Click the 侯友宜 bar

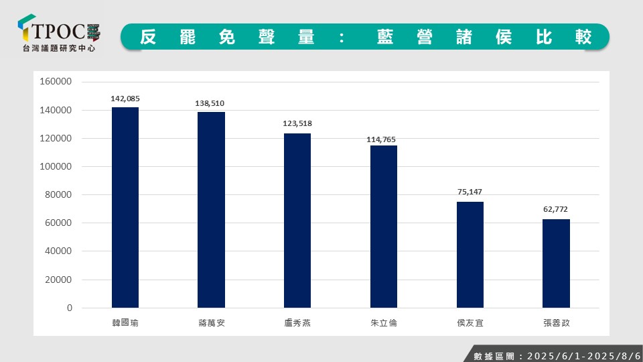point(470,255)
